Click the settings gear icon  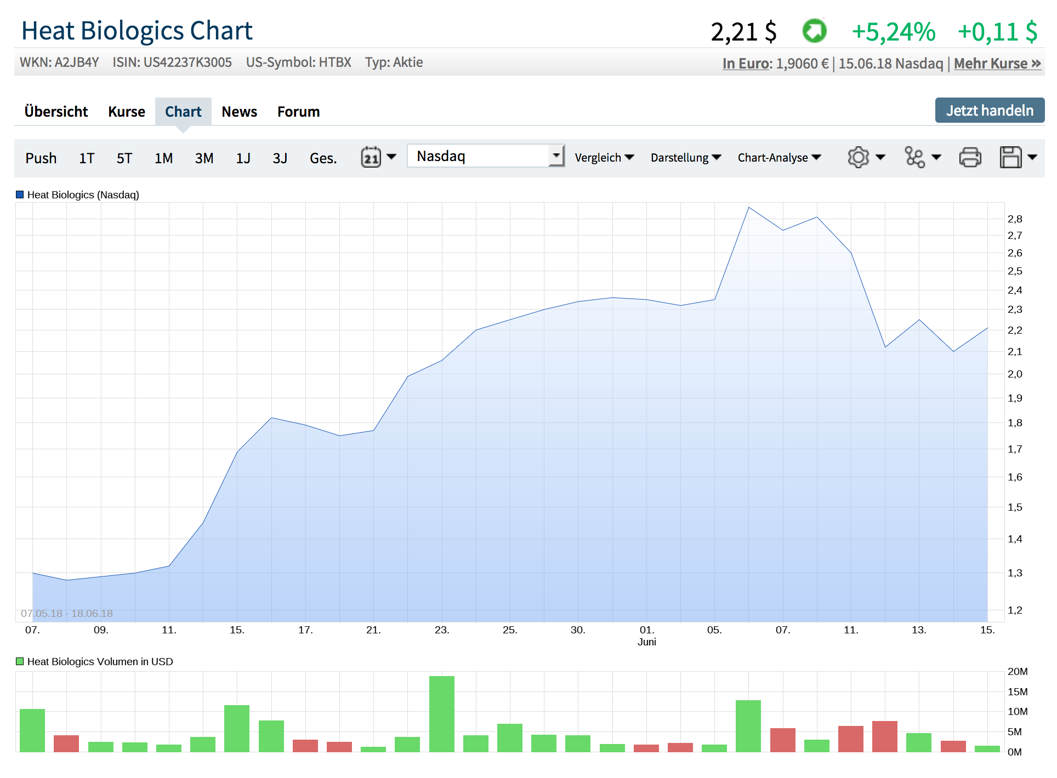[x=858, y=158]
